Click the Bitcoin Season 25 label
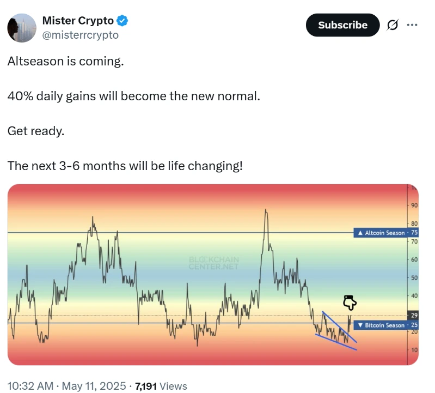The image size is (435, 393). pos(385,325)
